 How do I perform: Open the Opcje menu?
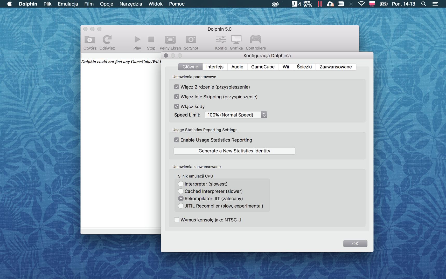(x=107, y=4)
